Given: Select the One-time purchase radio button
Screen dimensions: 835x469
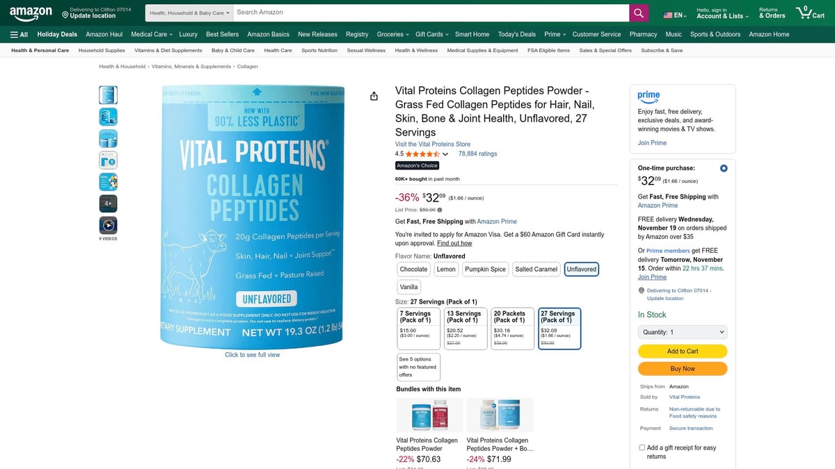Looking at the screenshot, I should (x=724, y=167).
